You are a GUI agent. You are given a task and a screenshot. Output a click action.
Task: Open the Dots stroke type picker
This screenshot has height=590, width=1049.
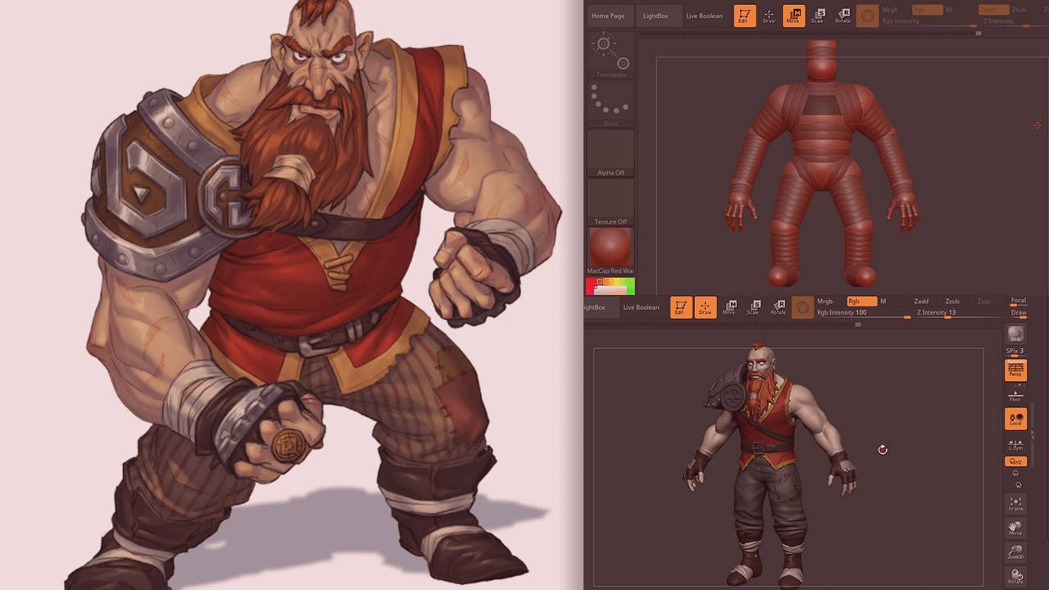coord(611,104)
